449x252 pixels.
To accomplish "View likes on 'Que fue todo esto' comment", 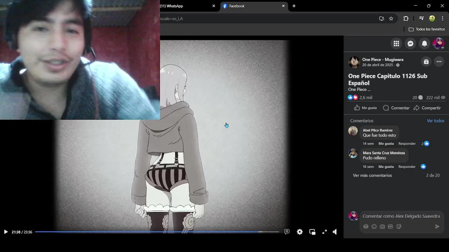I will pyautogui.click(x=425, y=143).
